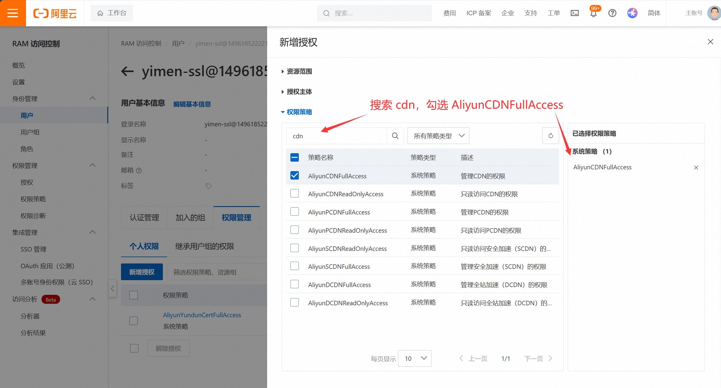Check the AliyunDCDNFullAccess policy checkbox
The width and height of the screenshot is (721, 388).
(295, 284)
